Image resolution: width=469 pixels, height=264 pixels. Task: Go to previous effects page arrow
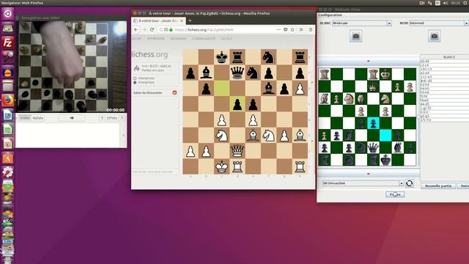point(103,118)
